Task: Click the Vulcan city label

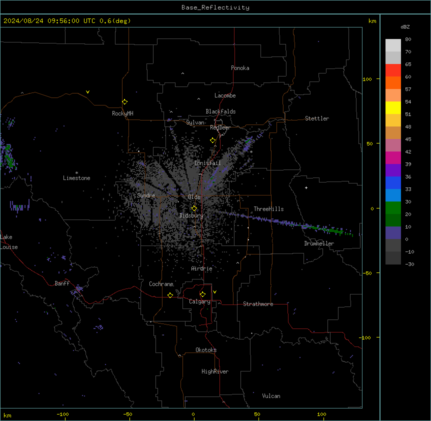Action: point(271,396)
